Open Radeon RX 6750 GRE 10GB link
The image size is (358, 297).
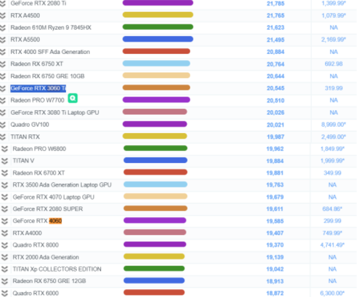[47, 76]
